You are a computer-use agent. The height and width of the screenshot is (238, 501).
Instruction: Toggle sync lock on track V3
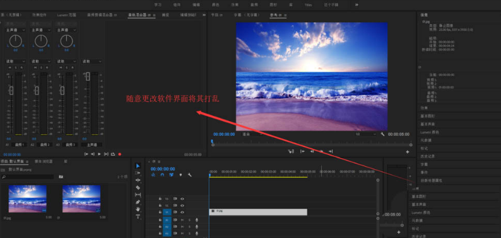[175, 198]
